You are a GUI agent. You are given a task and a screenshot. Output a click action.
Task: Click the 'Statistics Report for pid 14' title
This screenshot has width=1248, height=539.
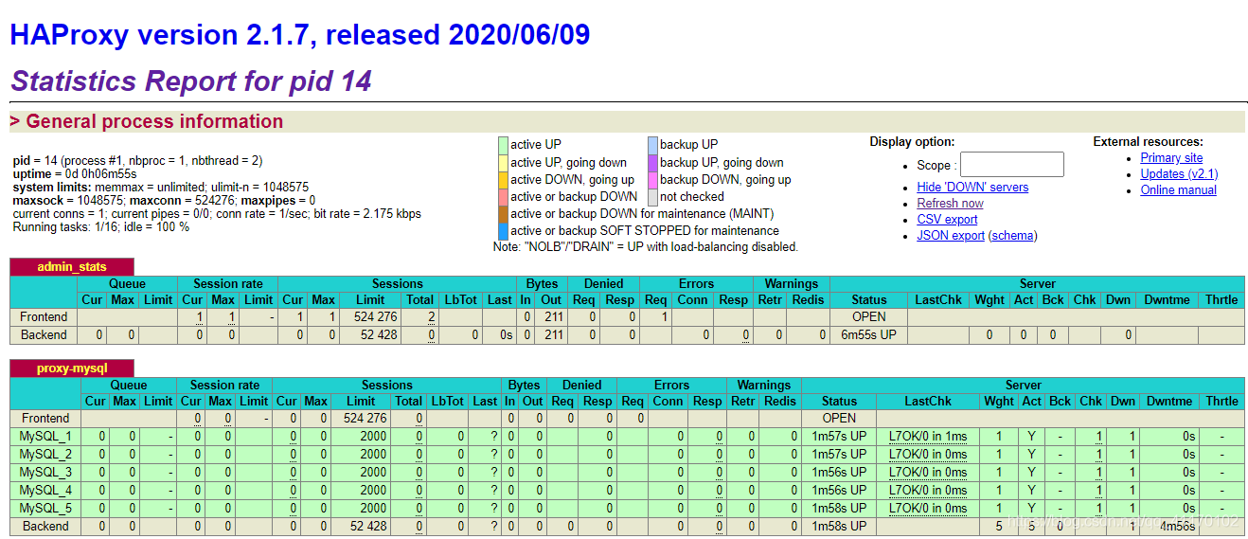(191, 81)
